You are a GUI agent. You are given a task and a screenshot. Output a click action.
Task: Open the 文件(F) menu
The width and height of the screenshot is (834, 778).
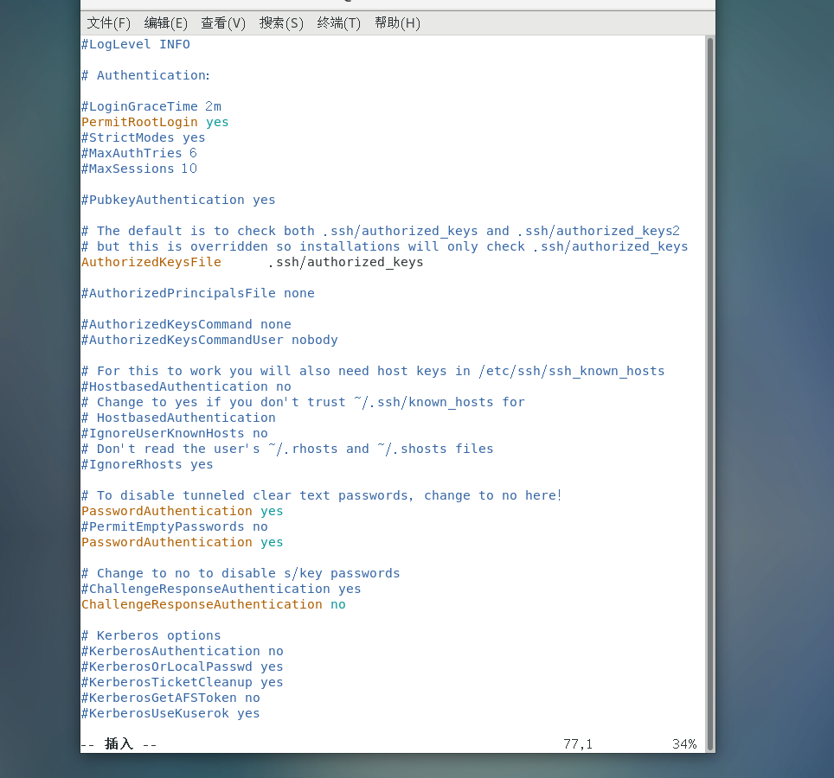tap(109, 22)
